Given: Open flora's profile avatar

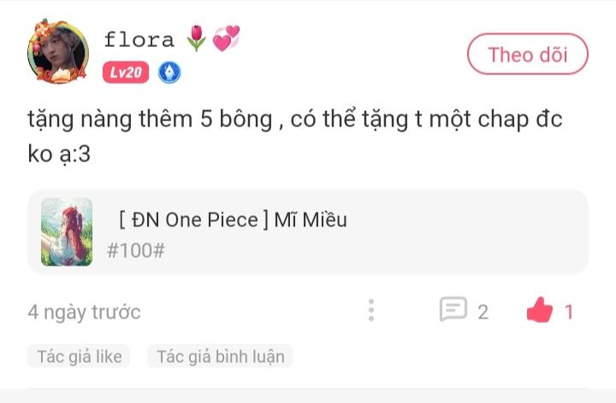Looking at the screenshot, I should coord(58,52).
